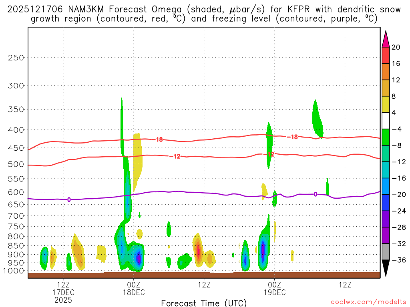Screen dimensions: 410x307
Task: Select the colorbar label 8
Action: pyautogui.click(x=394, y=96)
